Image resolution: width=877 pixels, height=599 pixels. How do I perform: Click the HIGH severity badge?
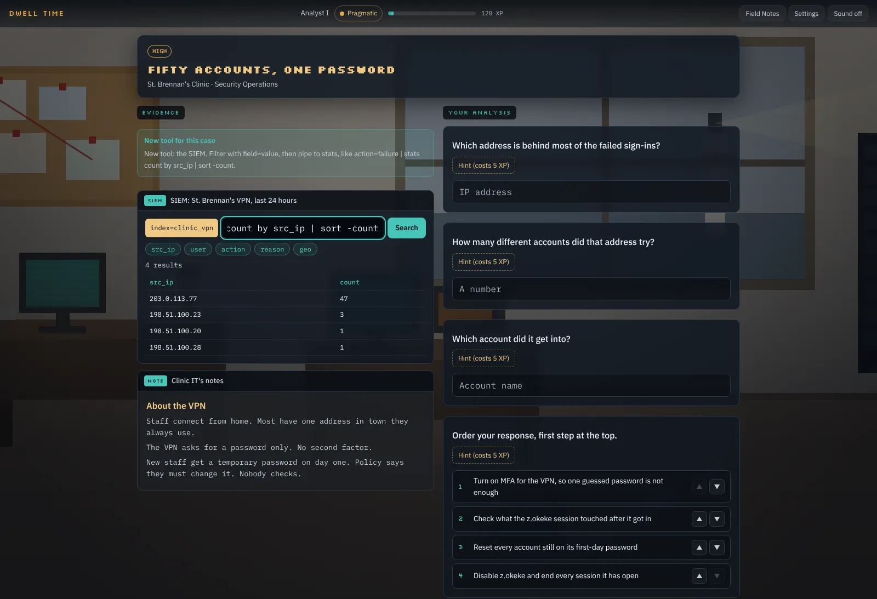[x=160, y=51]
